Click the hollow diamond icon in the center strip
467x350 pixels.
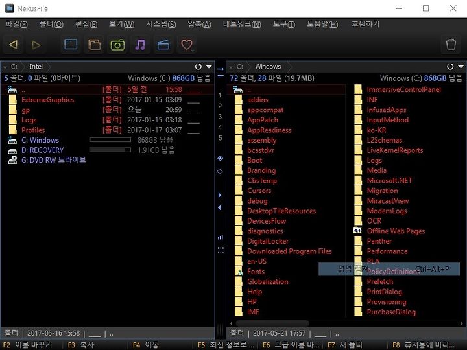[x=220, y=171]
